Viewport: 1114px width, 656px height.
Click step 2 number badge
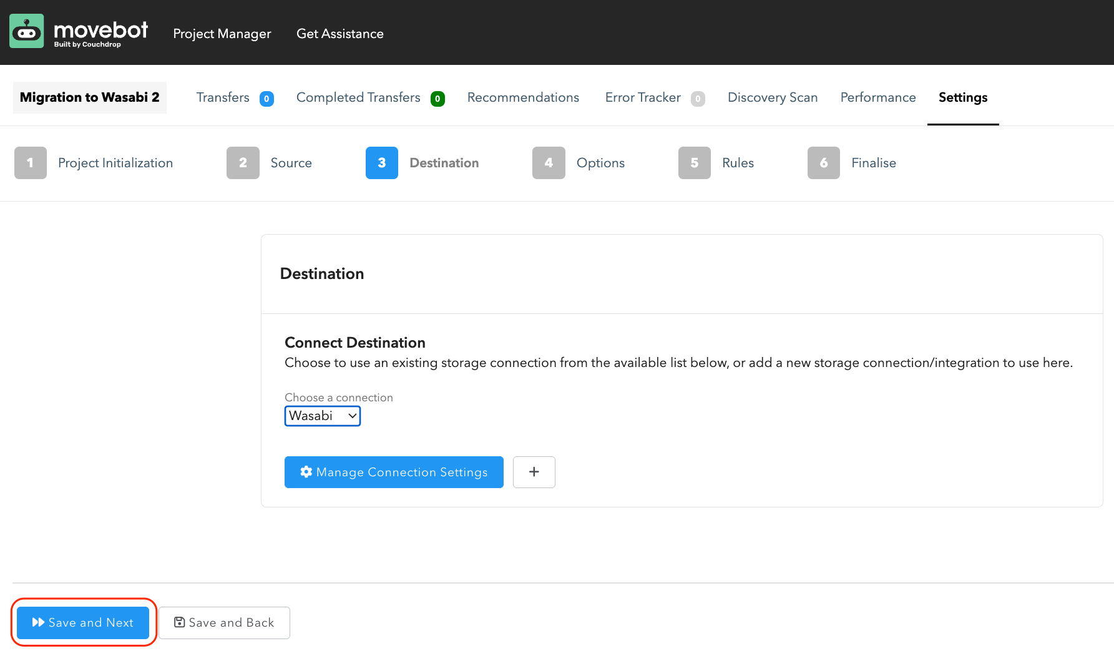(243, 163)
